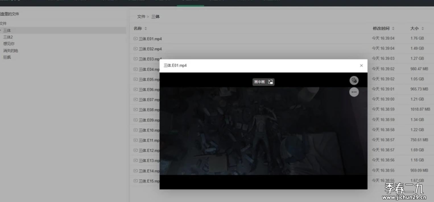434x202 pixels.
Task: Sort files by 名称 column arrows
Action: click(146, 28)
